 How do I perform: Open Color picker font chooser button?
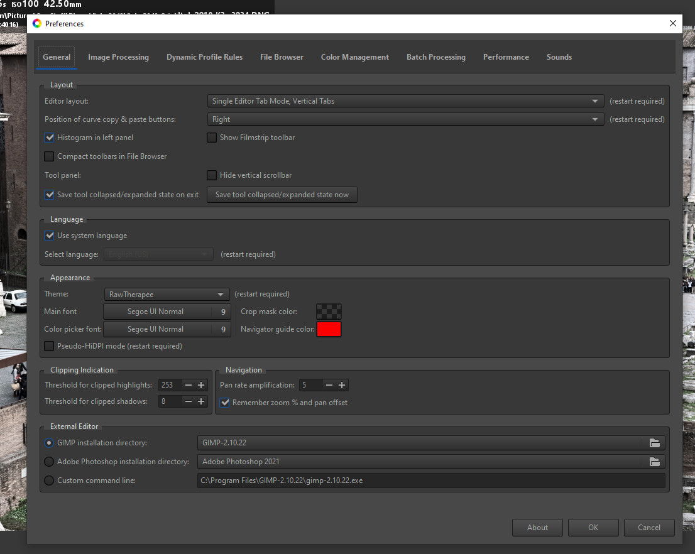pyautogui.click(x=167, y=329)
